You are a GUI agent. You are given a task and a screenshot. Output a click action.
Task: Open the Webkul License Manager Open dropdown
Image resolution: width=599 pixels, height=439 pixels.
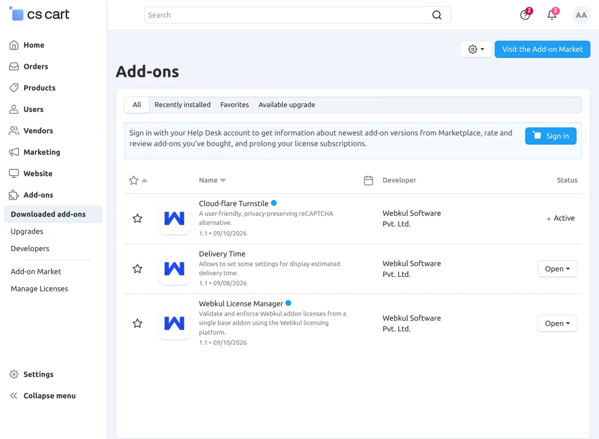coord(557,324)
